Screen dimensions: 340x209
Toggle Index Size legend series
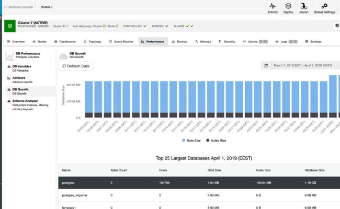[216, 141]
